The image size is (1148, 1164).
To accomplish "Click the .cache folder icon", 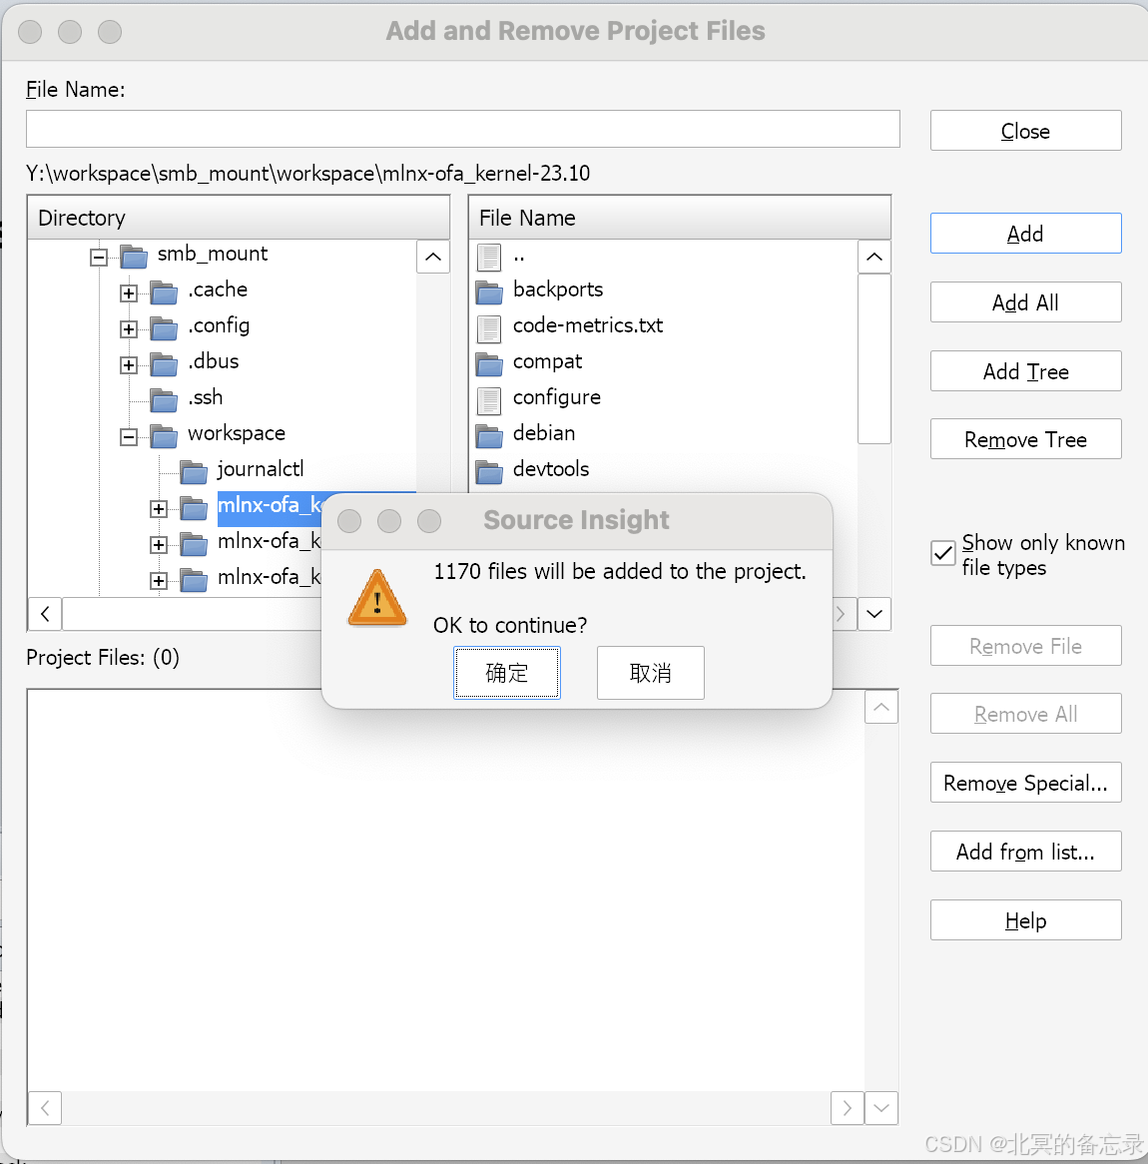I will pos(164,292).
